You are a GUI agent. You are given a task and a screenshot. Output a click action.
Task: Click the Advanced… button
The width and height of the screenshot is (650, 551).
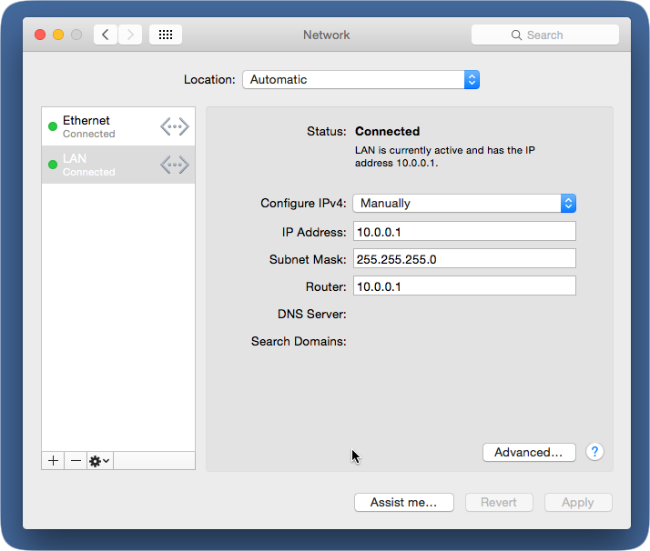coord(529,452)
